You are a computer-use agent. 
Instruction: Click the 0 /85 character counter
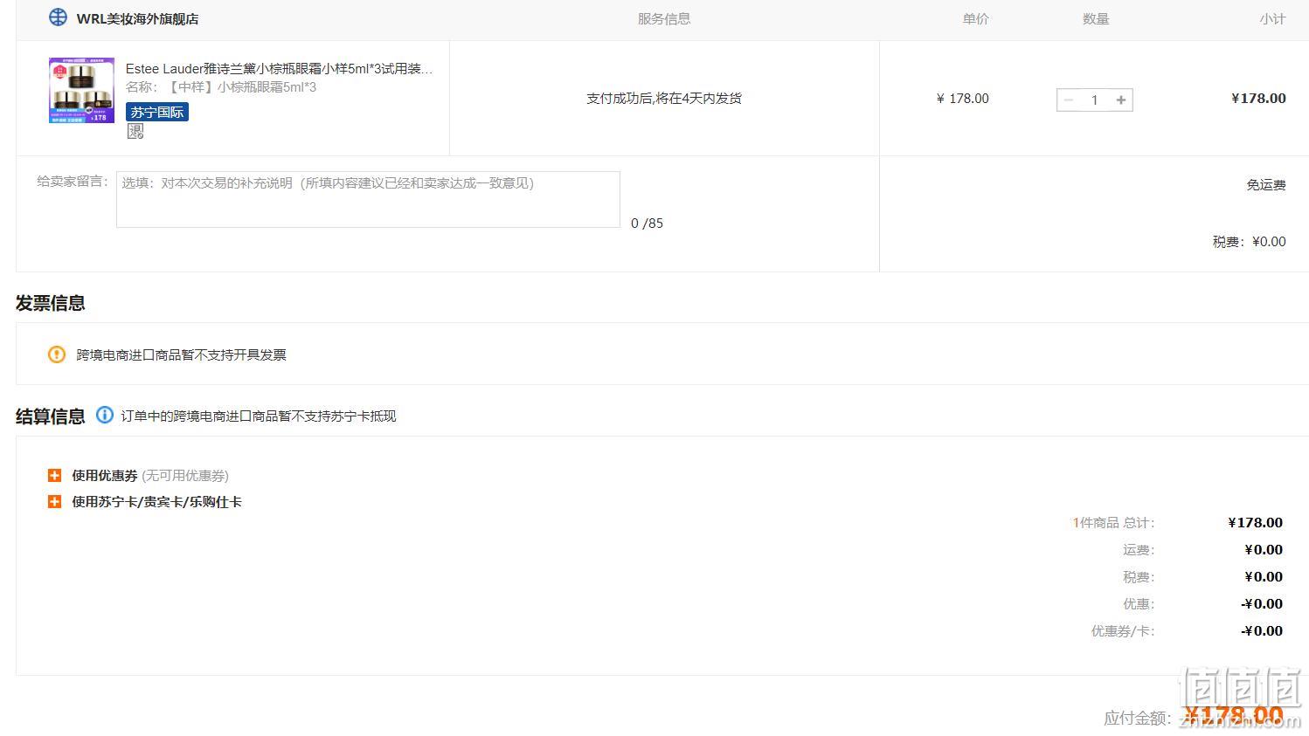click(x=647, y=224)
